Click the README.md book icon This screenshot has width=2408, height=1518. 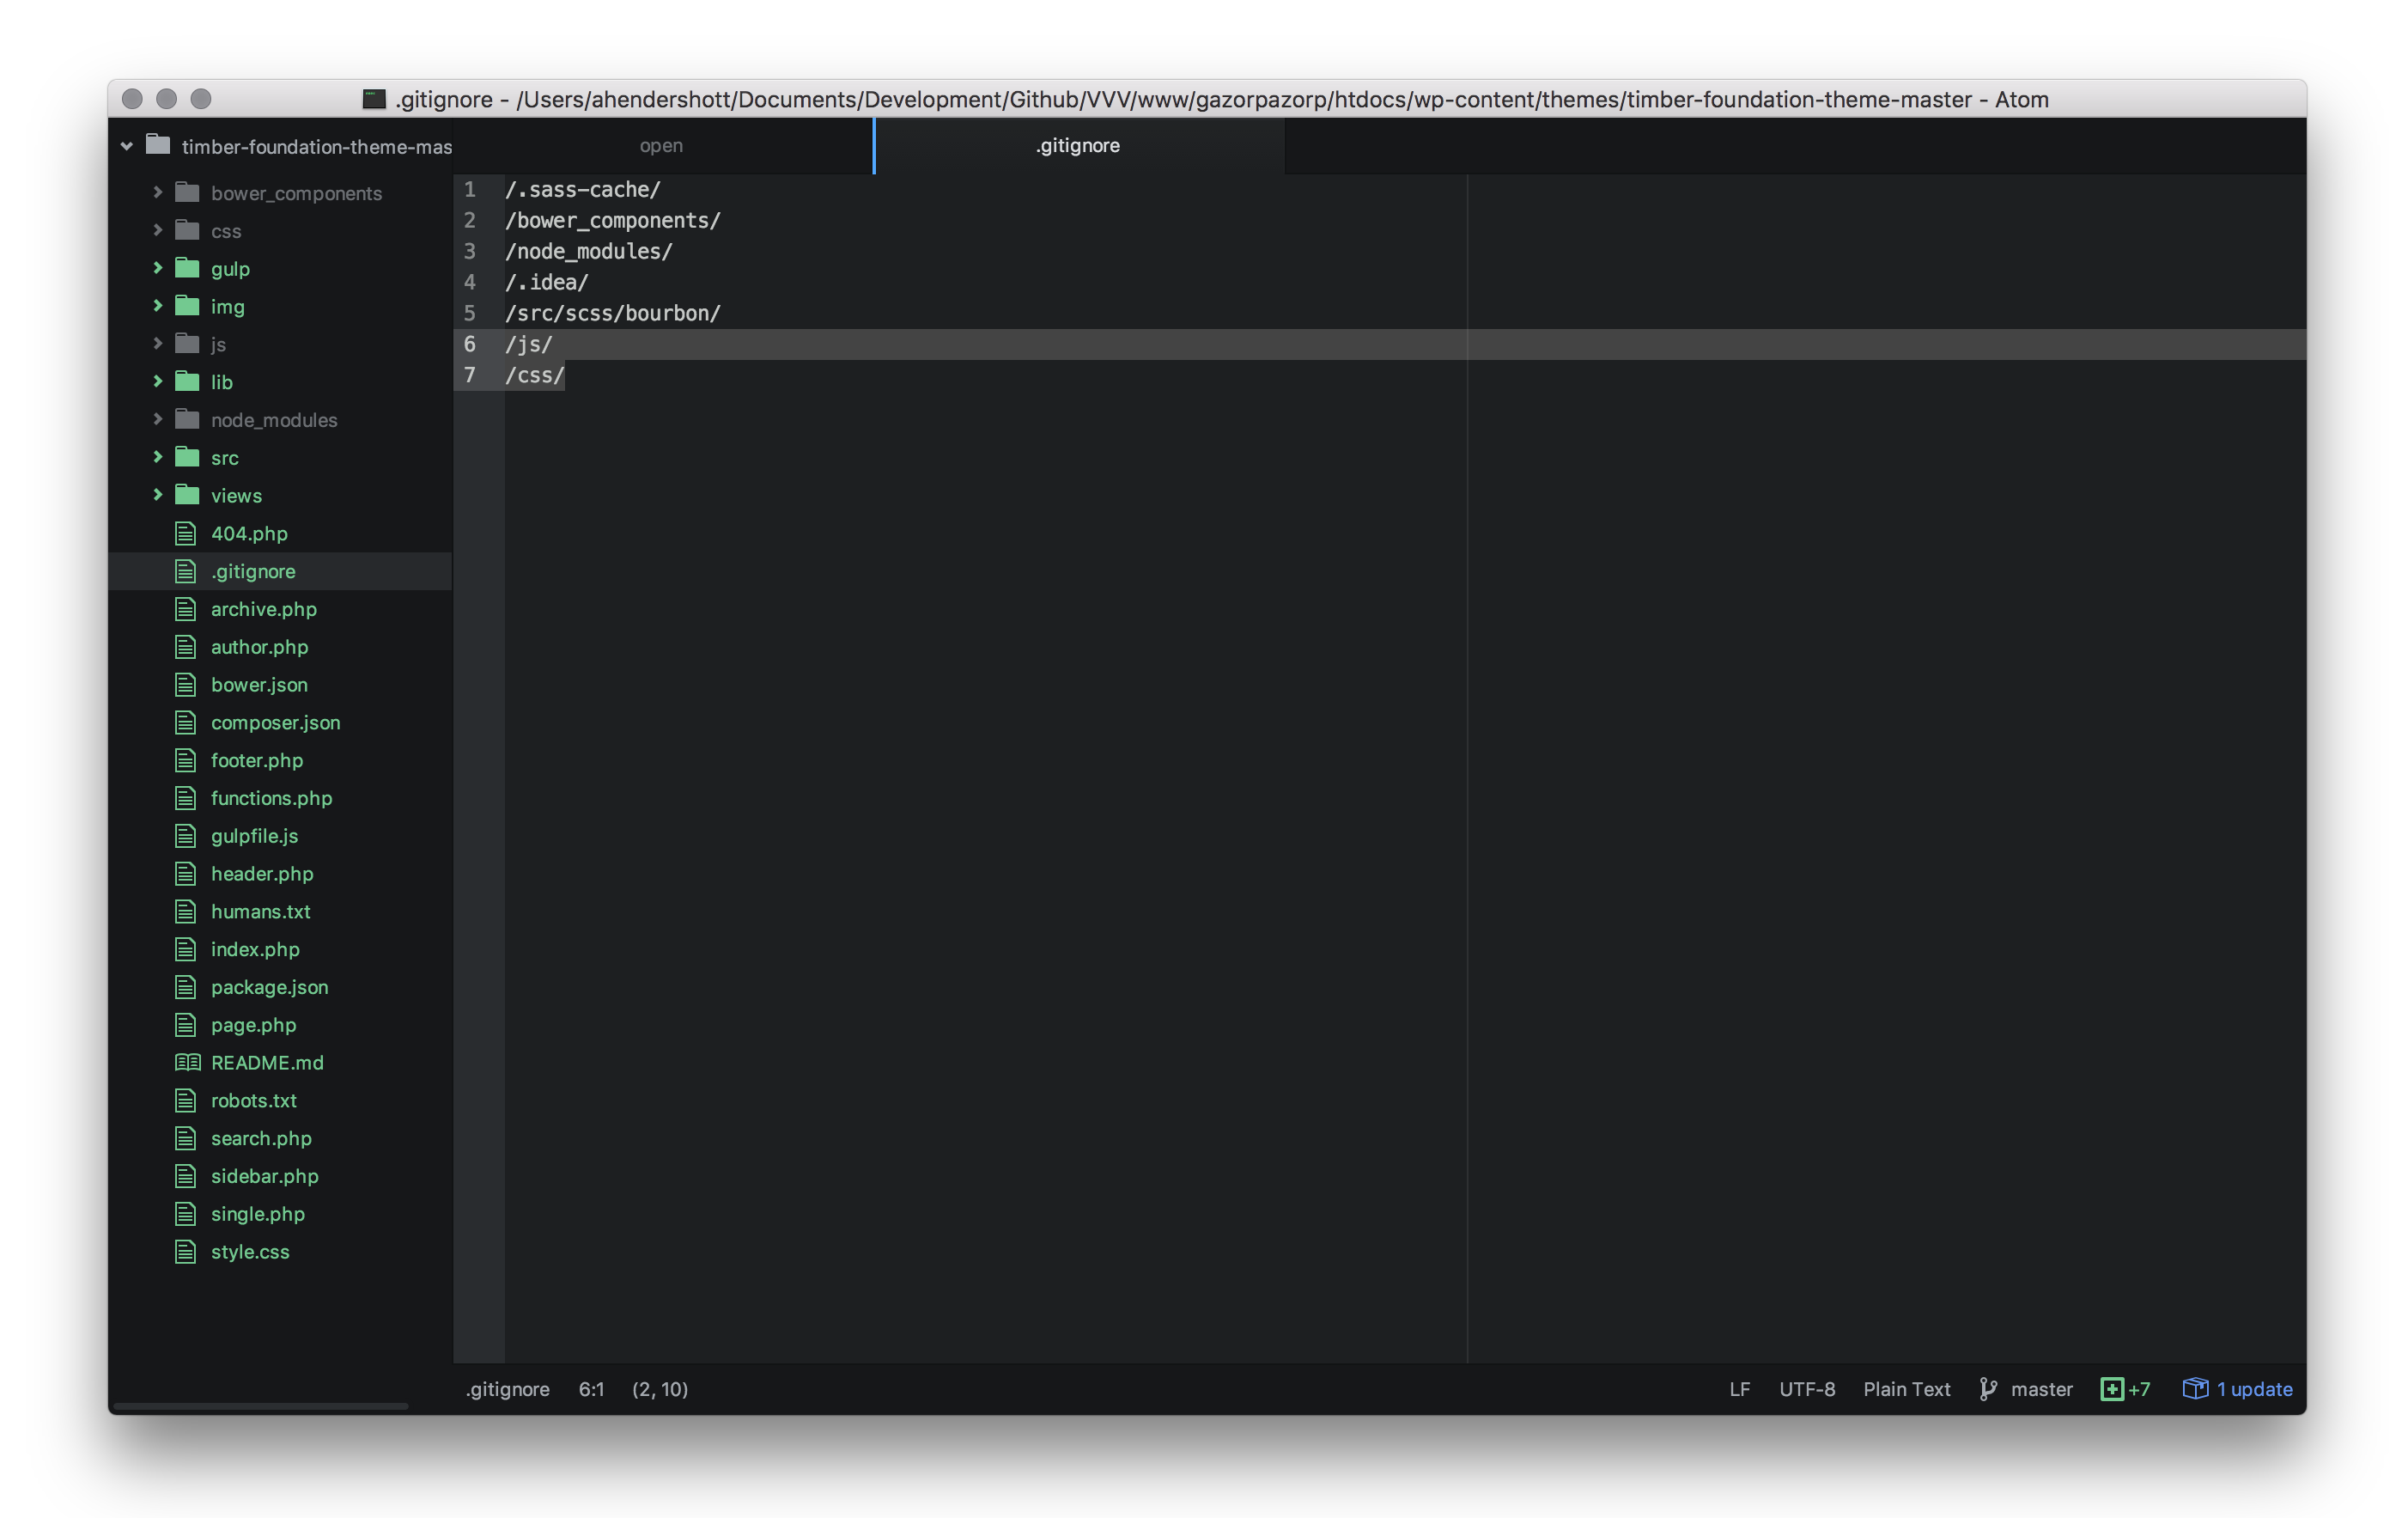coord(188,1063)
